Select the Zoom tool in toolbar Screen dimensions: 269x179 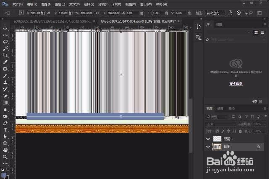(5, 157)
